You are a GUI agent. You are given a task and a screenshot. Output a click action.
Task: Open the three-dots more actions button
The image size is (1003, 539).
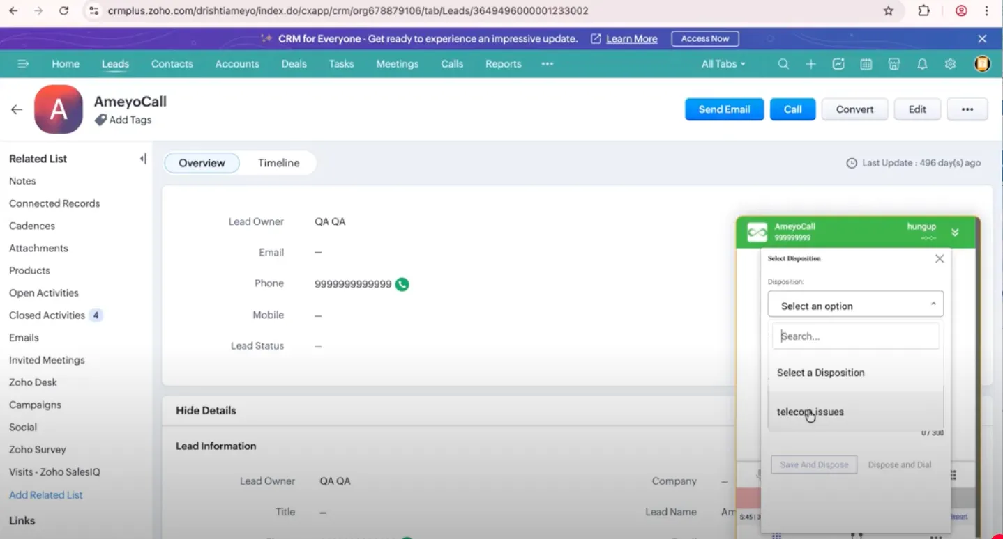pos(967,109)
